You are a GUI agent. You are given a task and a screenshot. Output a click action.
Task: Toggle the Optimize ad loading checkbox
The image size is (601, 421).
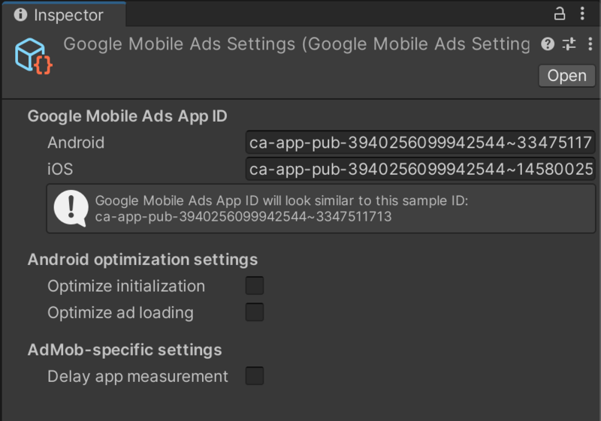pyautogui.click(x=255, y=312)
